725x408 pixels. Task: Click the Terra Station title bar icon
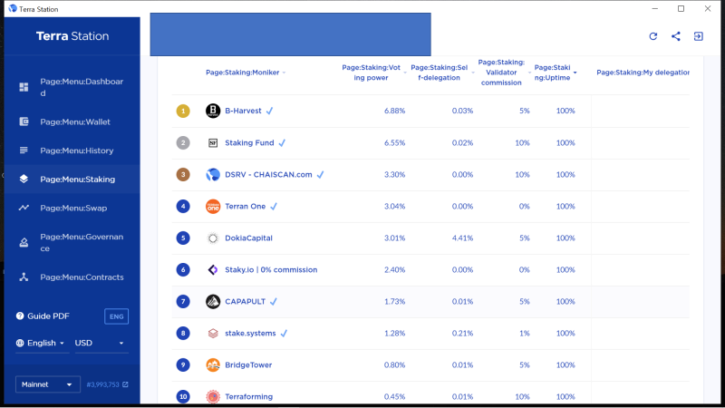tap(13, 9)
